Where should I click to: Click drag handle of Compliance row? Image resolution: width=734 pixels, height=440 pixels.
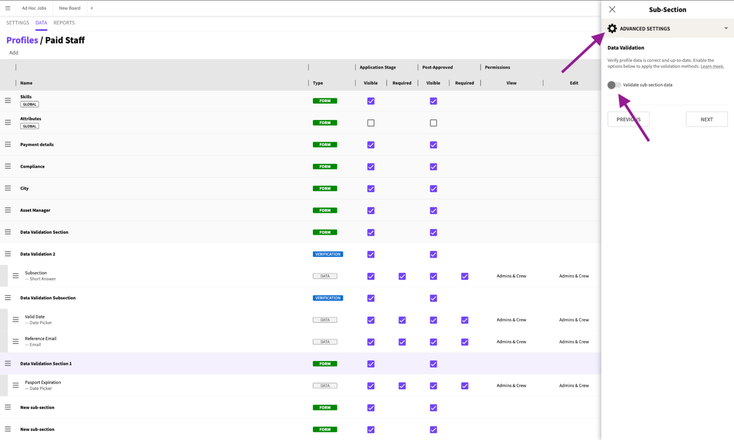pos(8,166)
